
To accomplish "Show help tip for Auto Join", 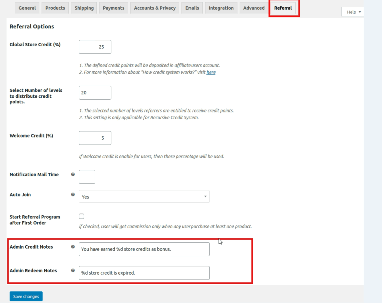I will tap(73, 194).
